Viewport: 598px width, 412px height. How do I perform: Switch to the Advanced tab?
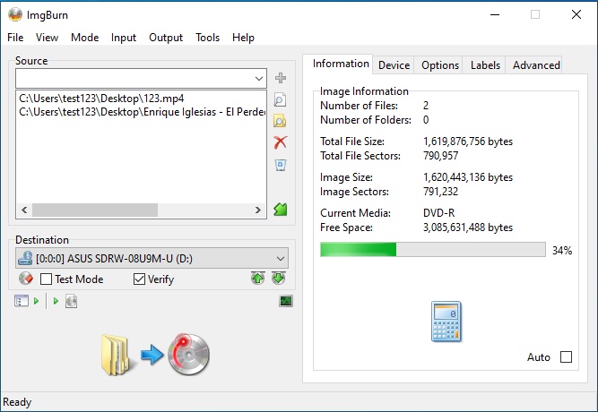[x=536, y=65]
